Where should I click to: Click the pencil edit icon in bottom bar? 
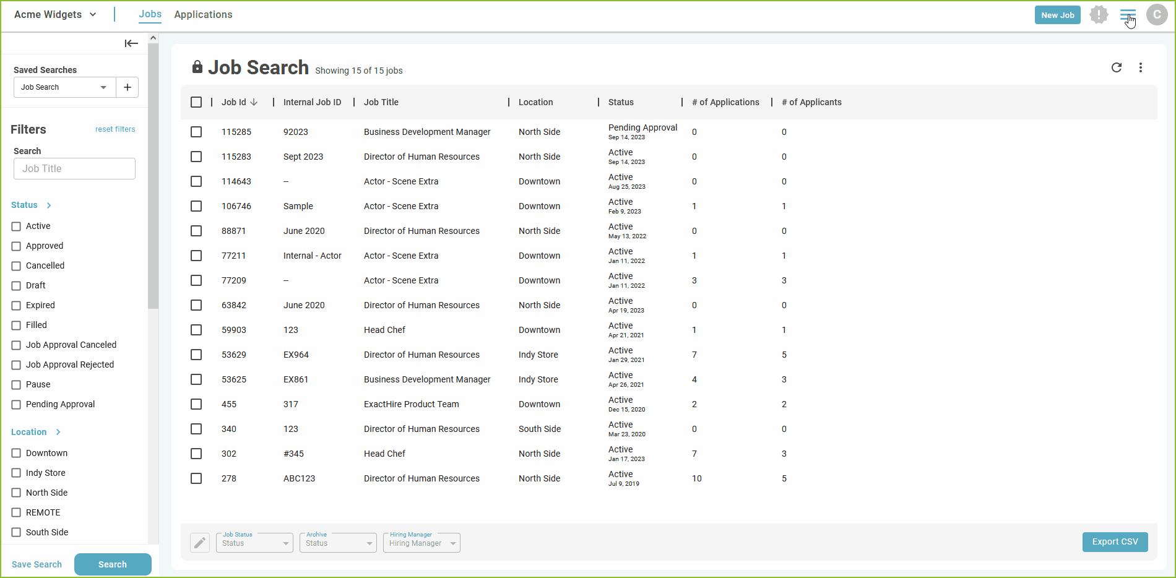pyautogui.click(x=199, y=543)
